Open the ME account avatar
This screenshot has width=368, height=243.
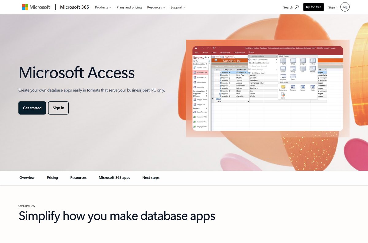click(345, 7)
